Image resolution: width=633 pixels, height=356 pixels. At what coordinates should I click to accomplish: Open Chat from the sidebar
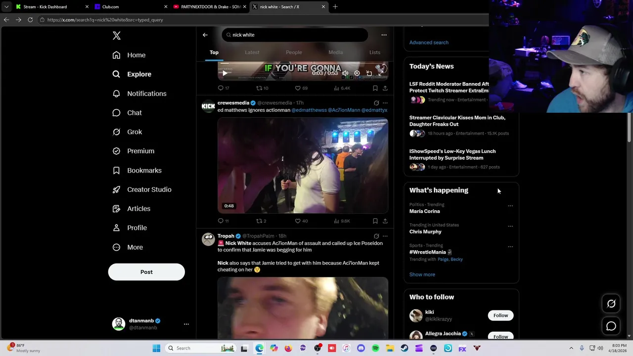pos(127,113)
